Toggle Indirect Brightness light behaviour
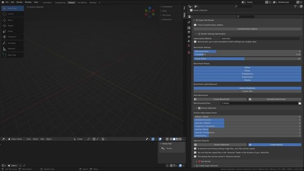This screenshot has height=171, width=304. tap(247, 88)
